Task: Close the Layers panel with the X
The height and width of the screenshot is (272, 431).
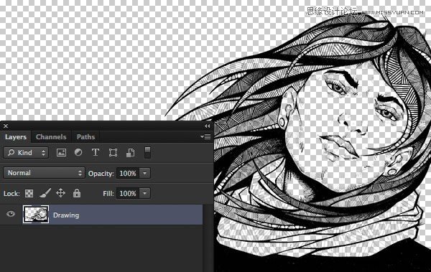Action: pyautogui.click(x=6, y=126)
